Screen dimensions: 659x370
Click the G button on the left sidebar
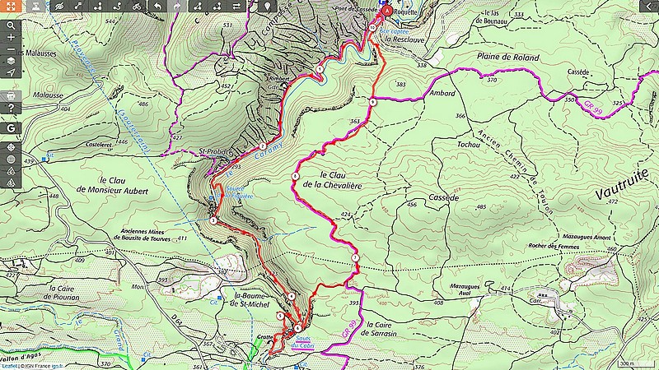(11, 128)
